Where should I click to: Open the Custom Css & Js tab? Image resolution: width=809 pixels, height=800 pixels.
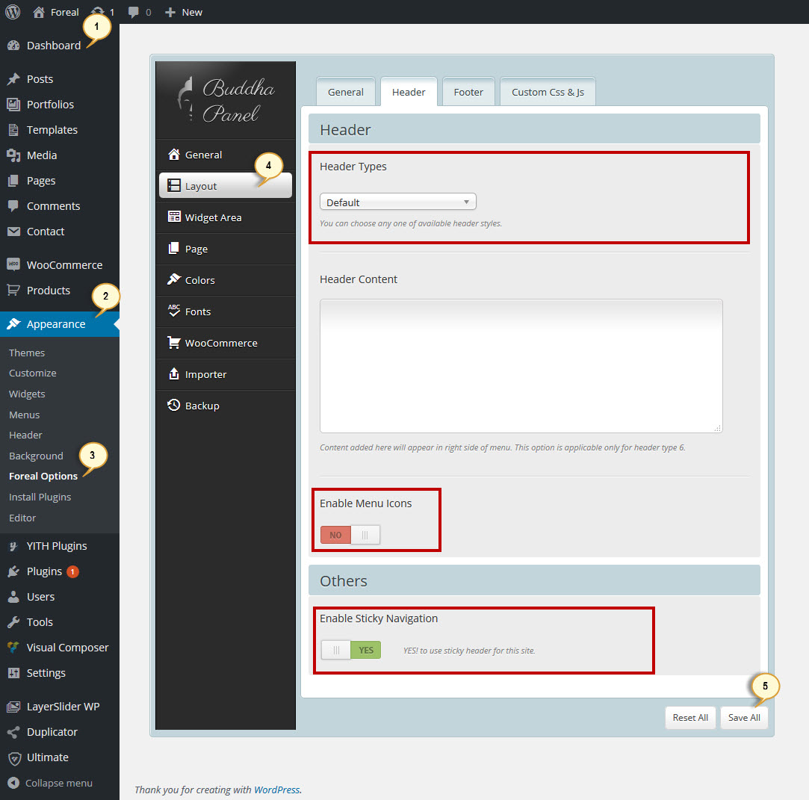coord(548,92)
